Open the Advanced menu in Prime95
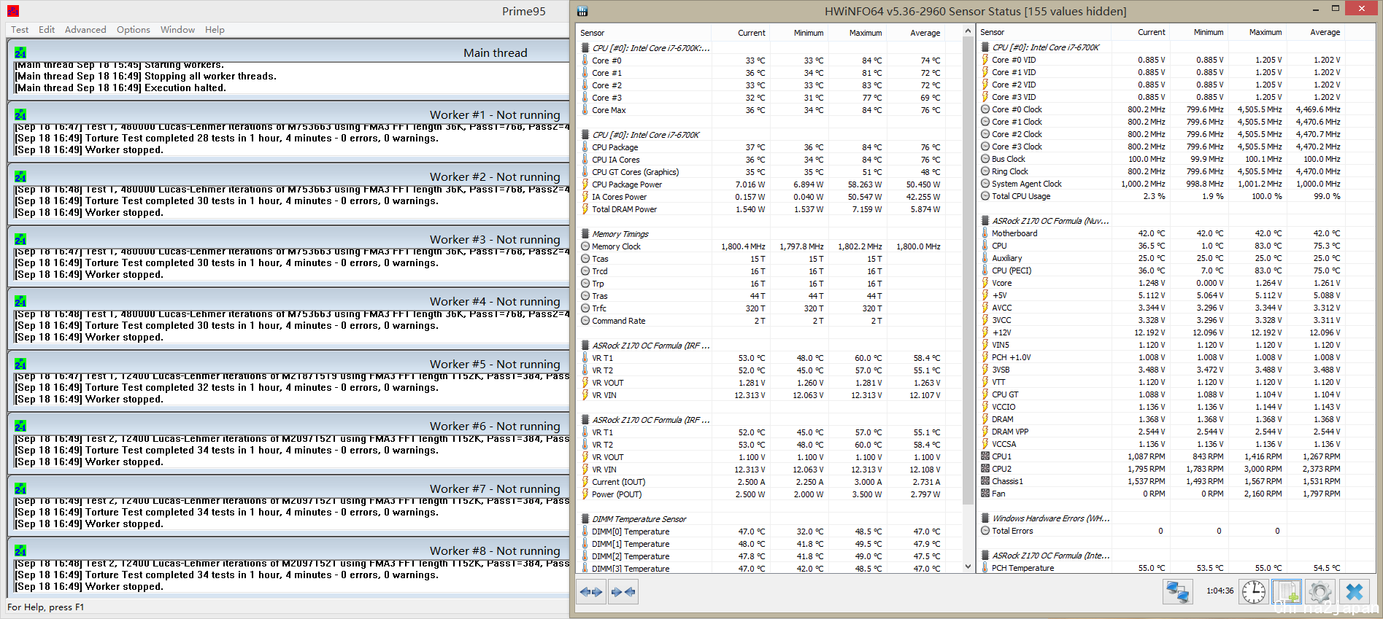The height and width of the screenshot is (619, 1383). click(85, 30)
